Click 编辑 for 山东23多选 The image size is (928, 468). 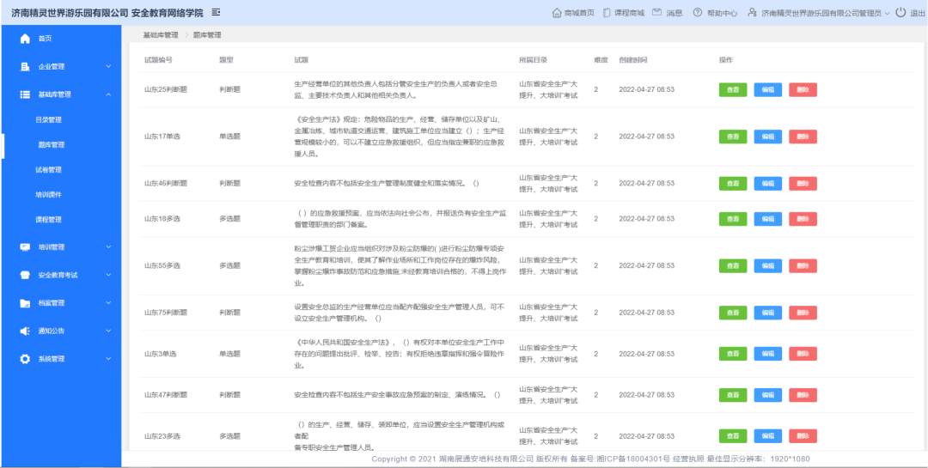767,436
